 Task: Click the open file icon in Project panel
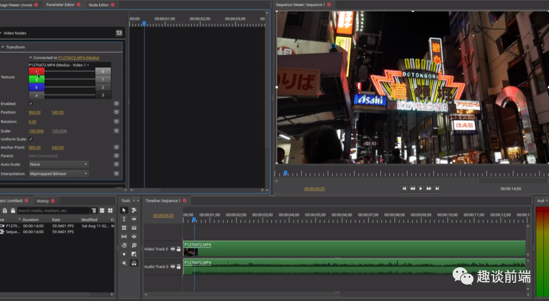[13, 211]
